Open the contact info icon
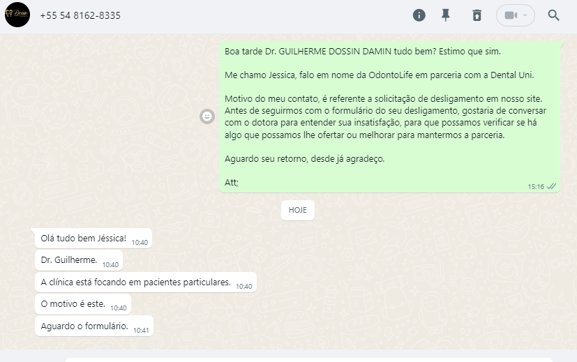The image size is (577, 362). (x=419, y=15)
